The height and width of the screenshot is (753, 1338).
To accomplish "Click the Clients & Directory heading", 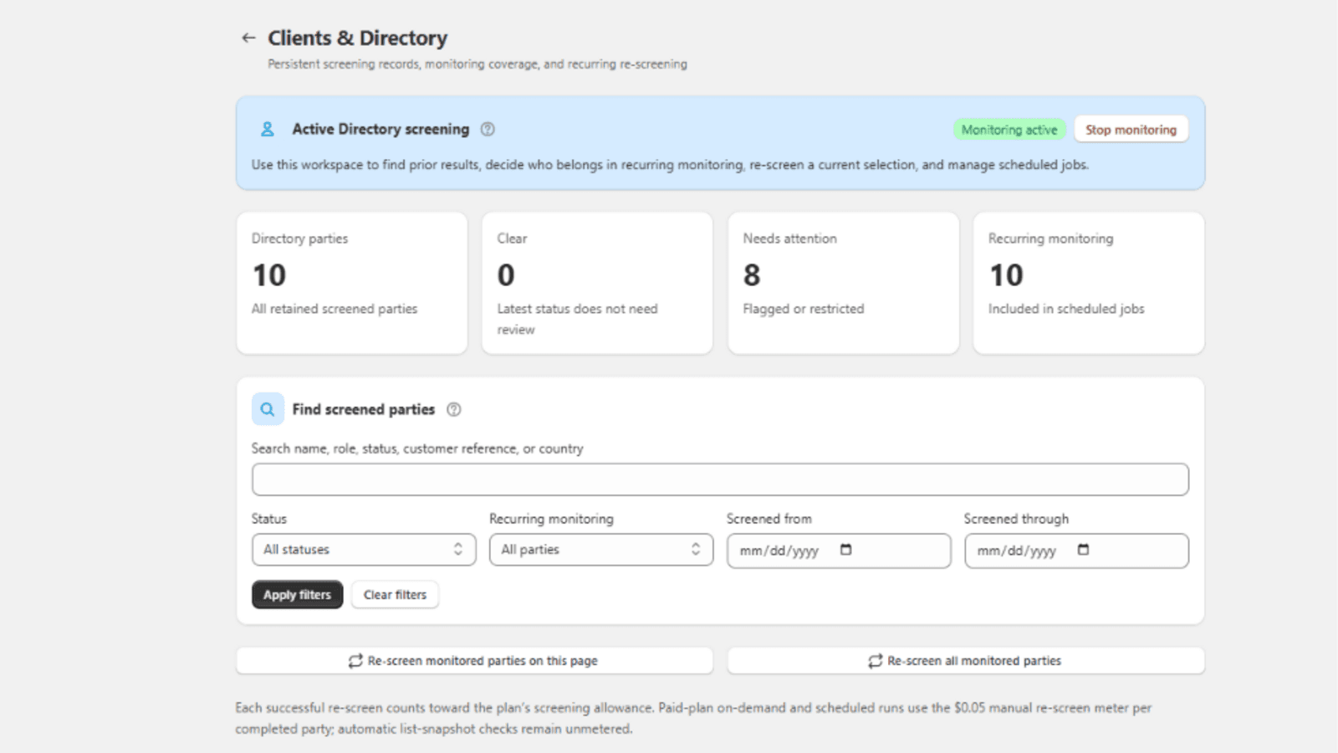I will 357,38.
